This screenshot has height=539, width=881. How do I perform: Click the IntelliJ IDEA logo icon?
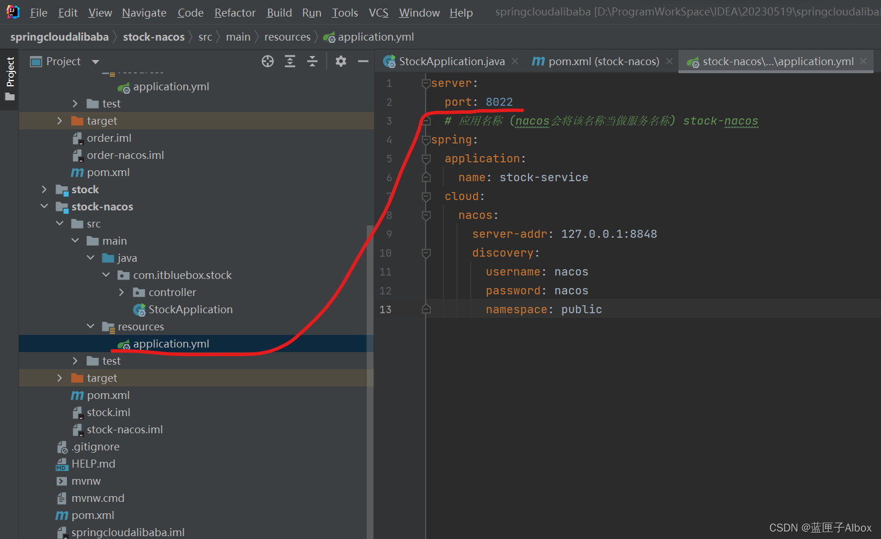coord(13,11)
